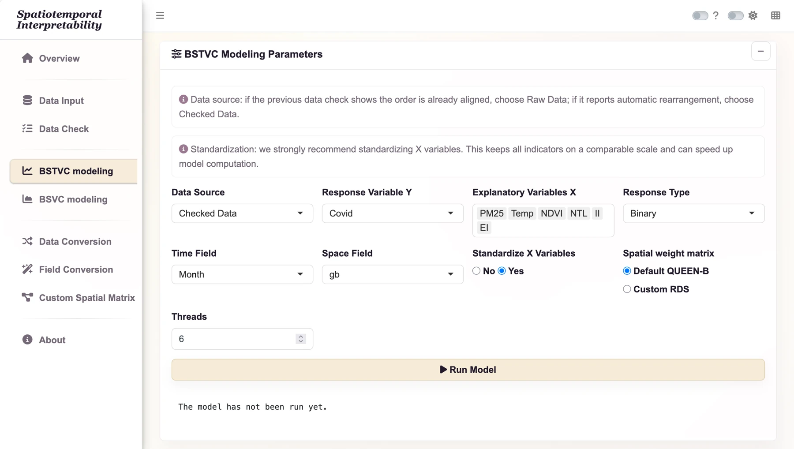Collapse the BSTVC Modeling Parameters card

coord(760,51)
